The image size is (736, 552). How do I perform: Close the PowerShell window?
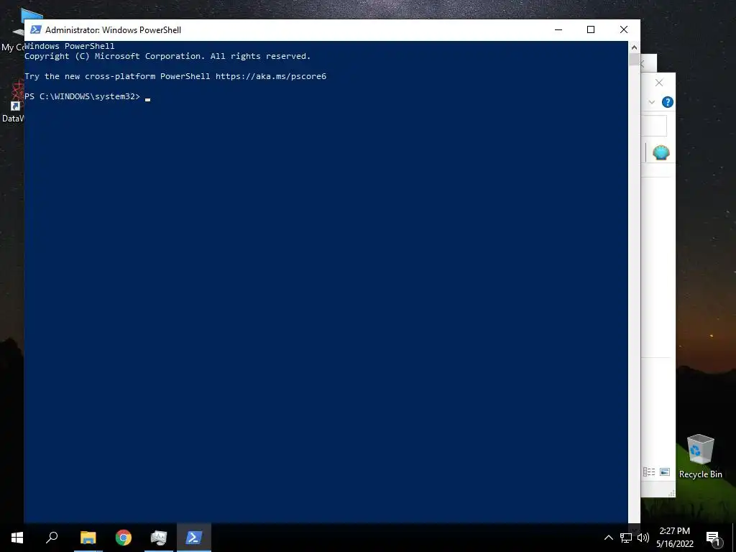(624, 29)
